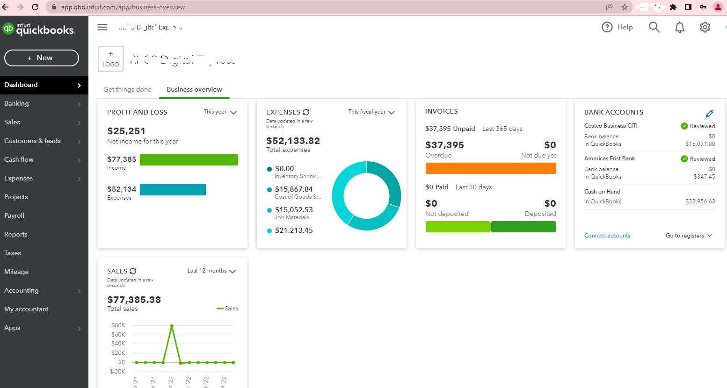The image size is (727, 388).
Task: Expand the Banking menu chevron
Action: 79,104
